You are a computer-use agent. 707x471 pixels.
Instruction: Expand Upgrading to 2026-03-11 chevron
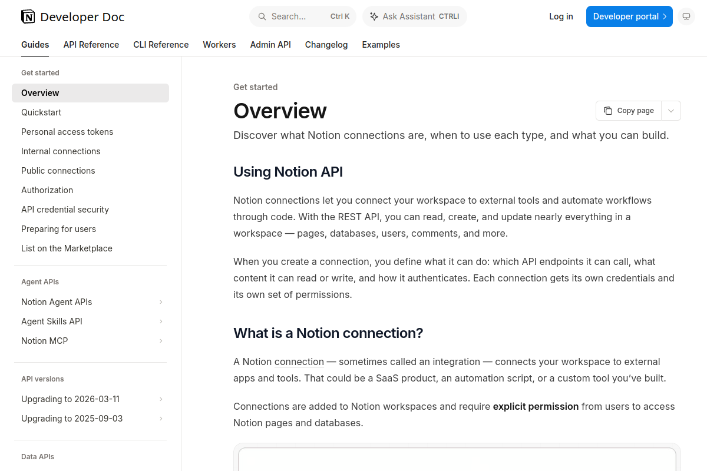161,399
